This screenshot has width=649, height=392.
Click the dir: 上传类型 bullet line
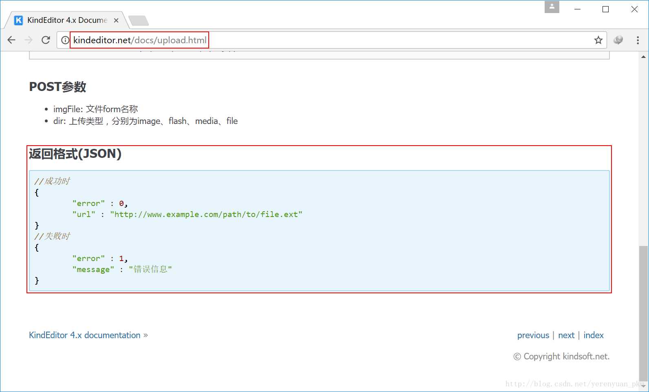146,121
